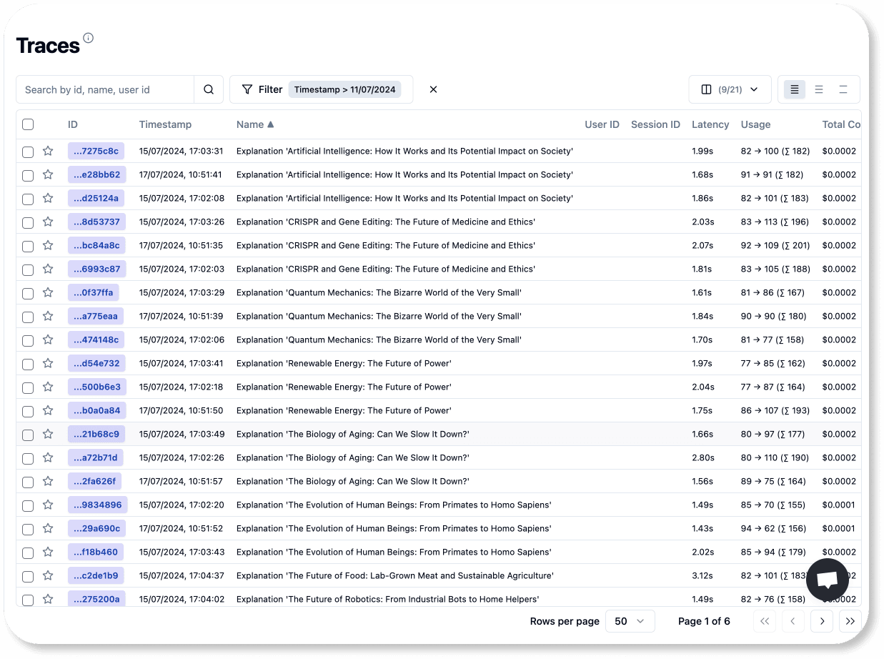Click the search magnifier icon
This screenshot has width=884, height=659.
tap(209, 89)
